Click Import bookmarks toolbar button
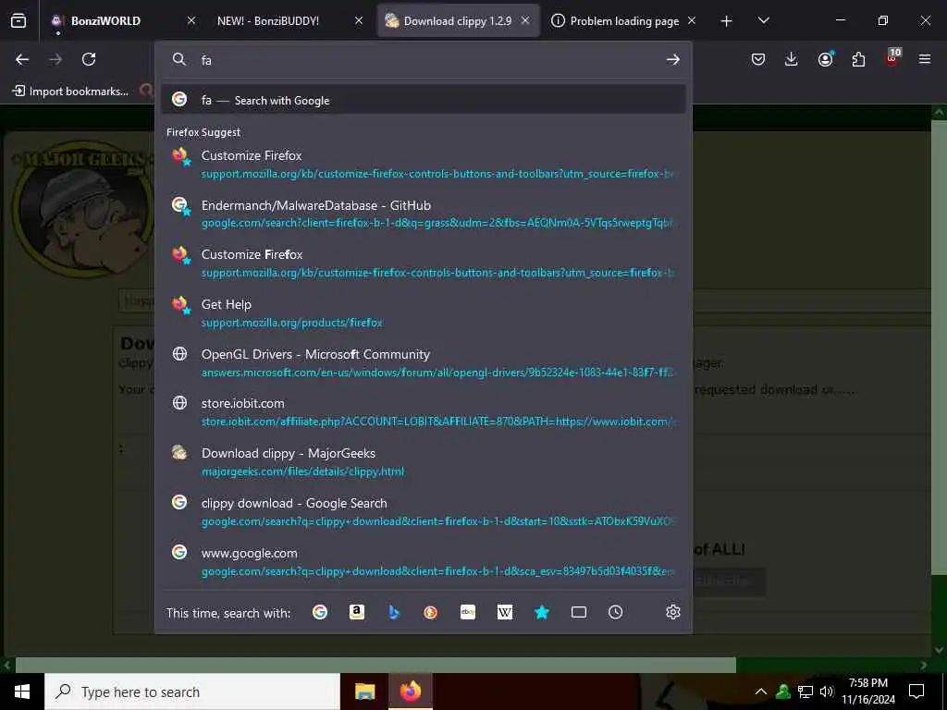947x710 pixels. pyautogui.click(x=70, y=92)
